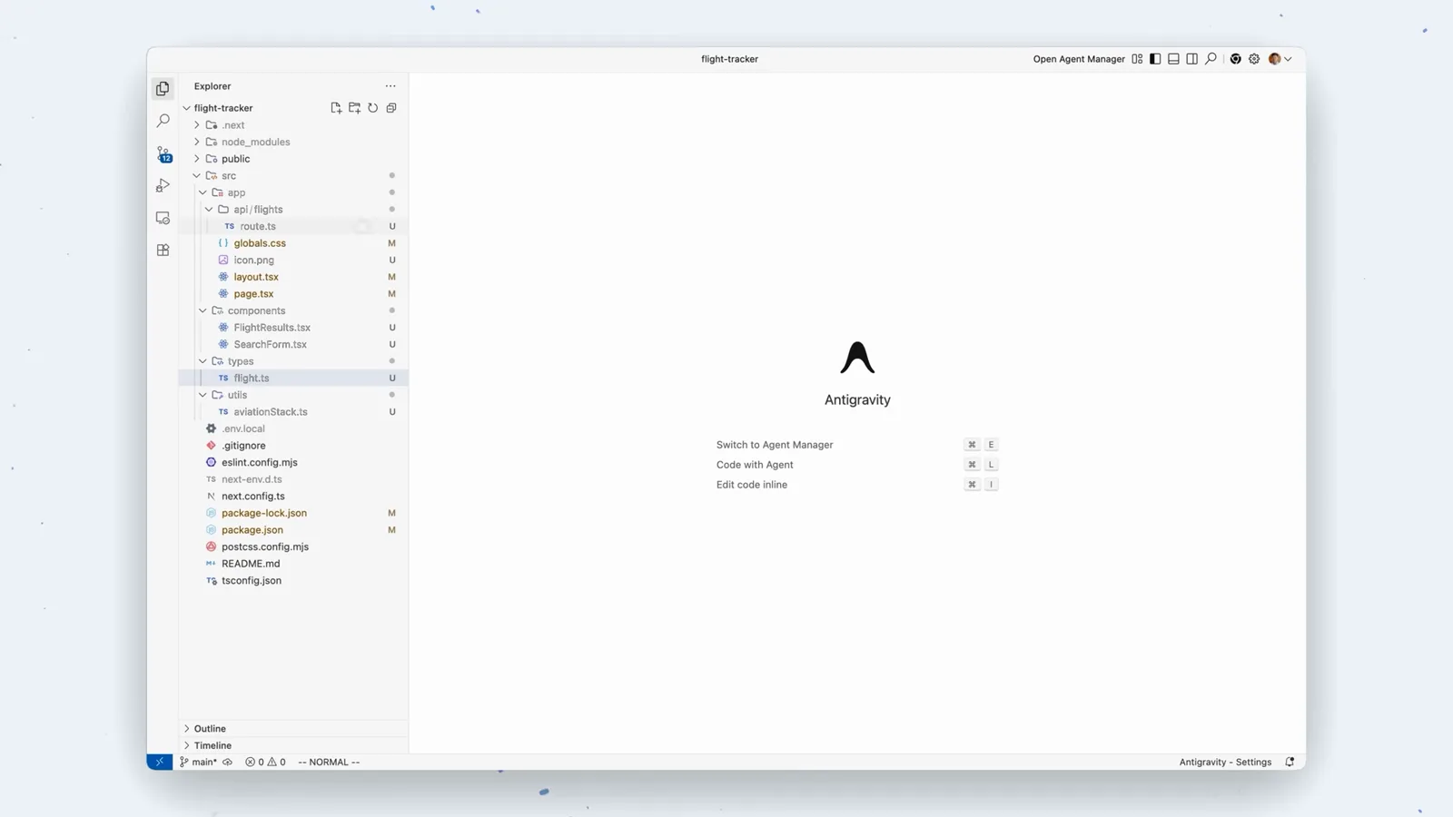Click the remote window icon in status bar

(x=159, y=763)
